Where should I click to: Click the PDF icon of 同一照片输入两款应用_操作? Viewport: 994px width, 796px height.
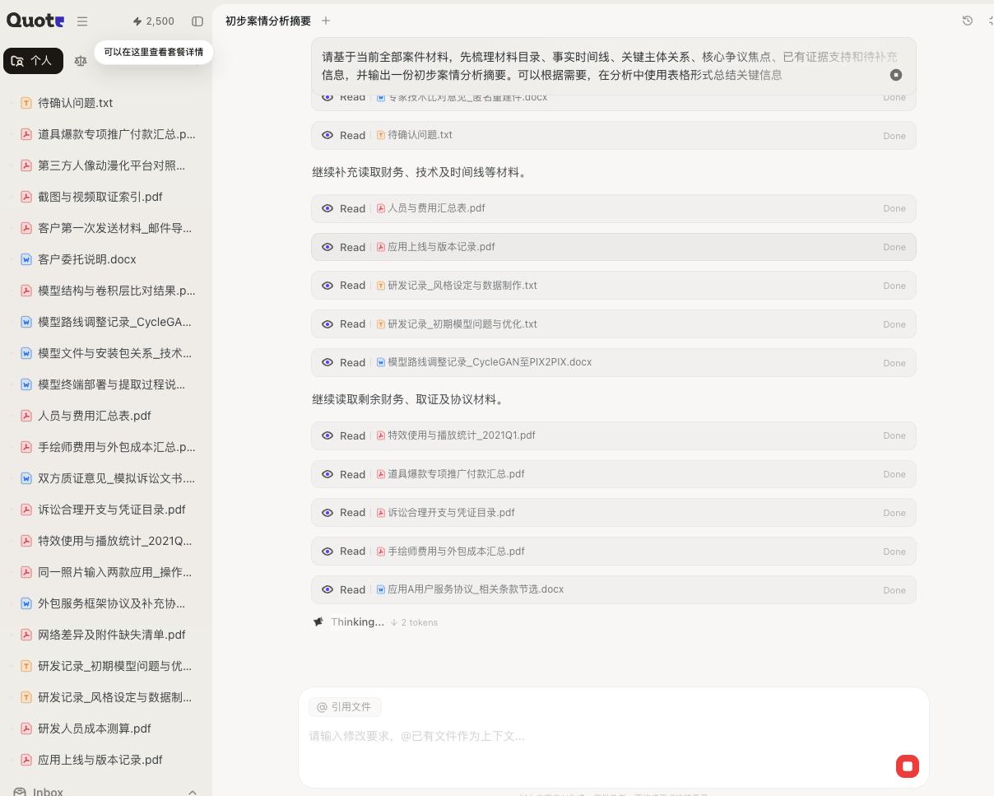26,572
